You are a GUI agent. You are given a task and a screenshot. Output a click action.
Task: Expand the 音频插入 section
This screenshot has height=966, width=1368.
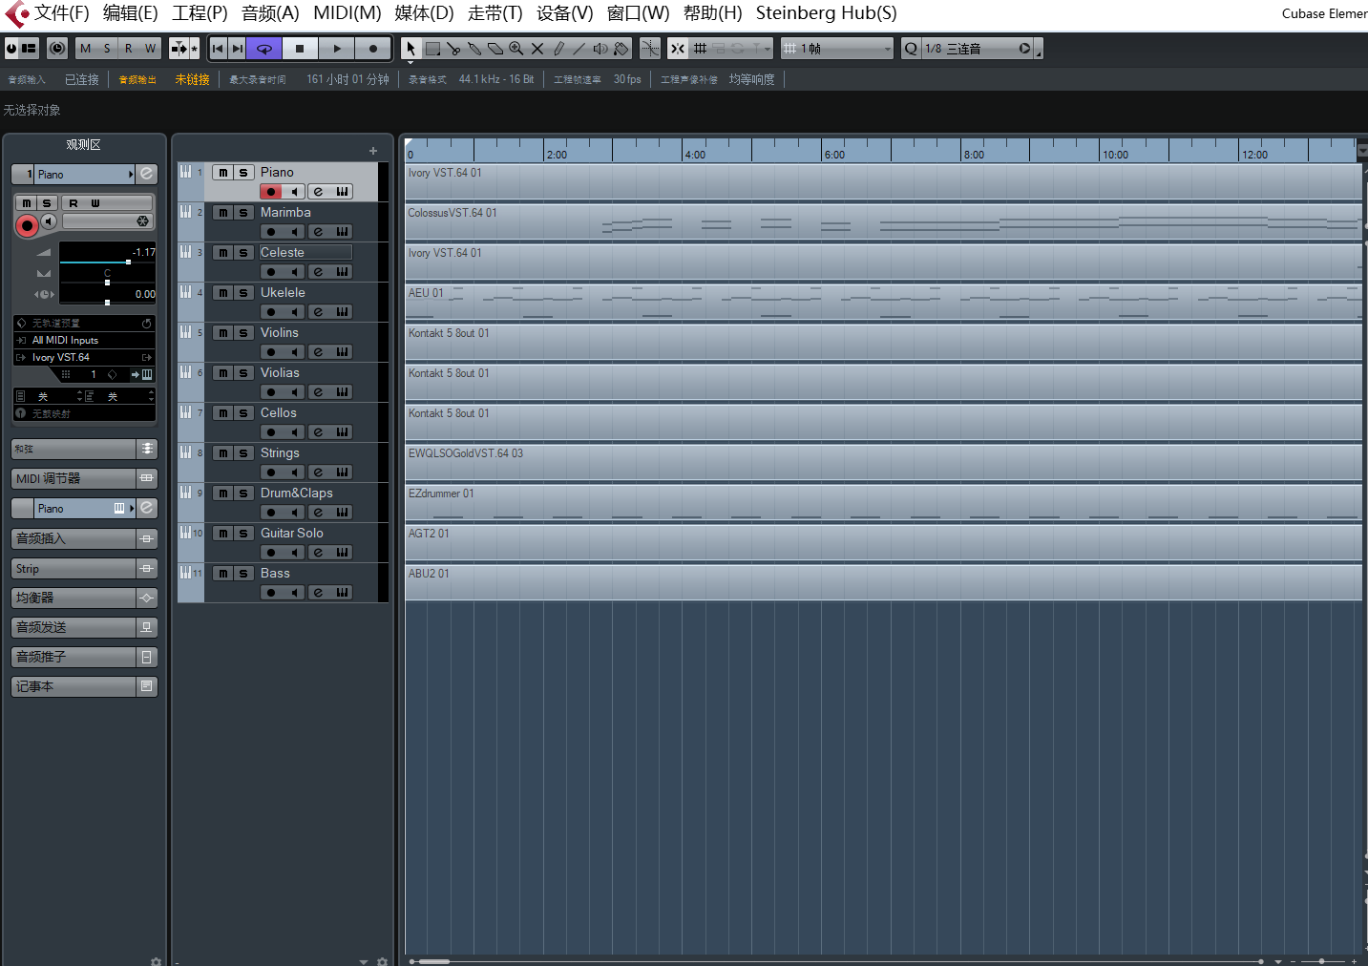(84, 538)
